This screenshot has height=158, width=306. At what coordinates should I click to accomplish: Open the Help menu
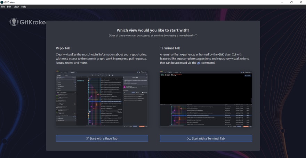click(24, 7)
